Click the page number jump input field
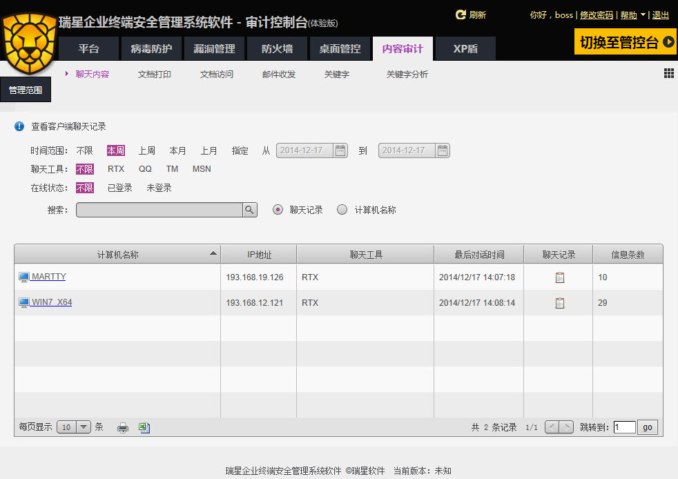 [624, 427]
